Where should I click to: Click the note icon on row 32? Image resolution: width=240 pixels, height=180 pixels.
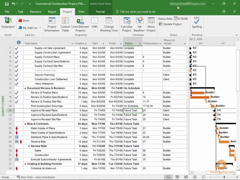[x=16, y=159]
